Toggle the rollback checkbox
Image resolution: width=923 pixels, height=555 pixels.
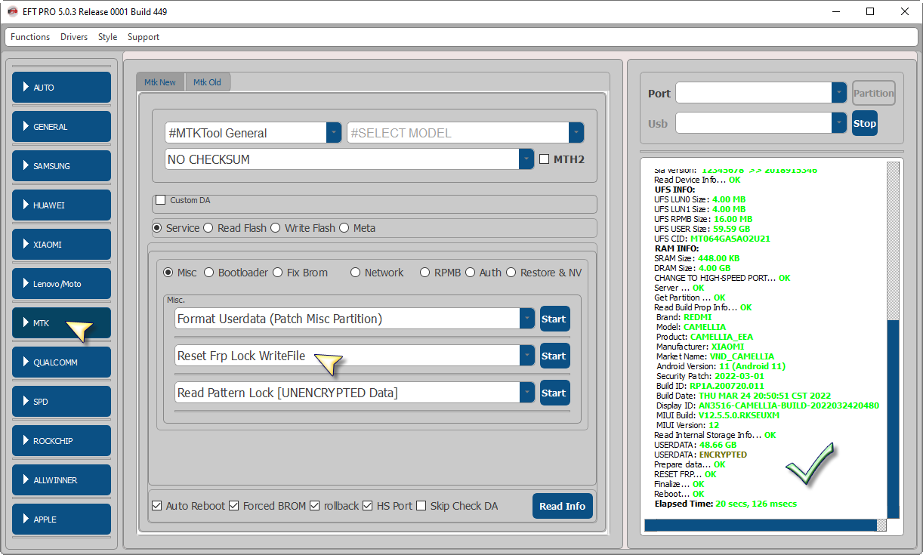(x=314, y=506)
